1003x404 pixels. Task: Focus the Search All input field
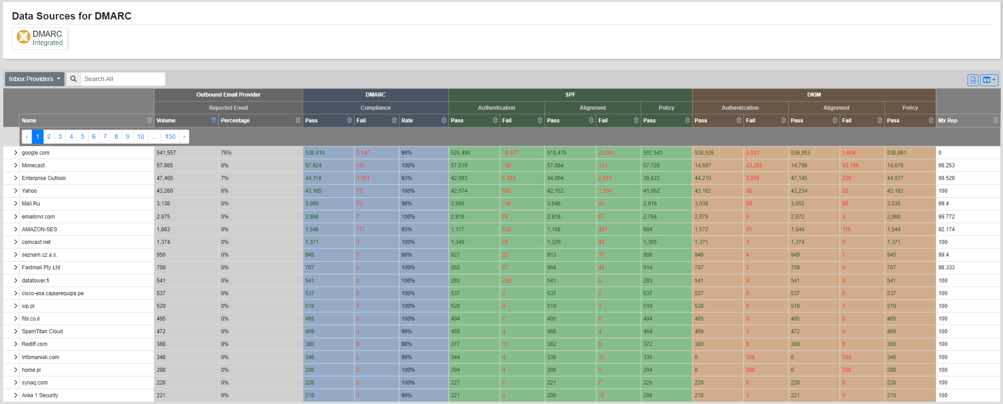pos(123,79)
